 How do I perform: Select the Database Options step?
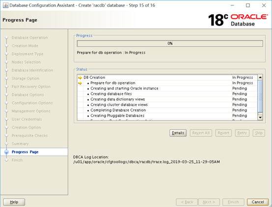coord(28,95)
